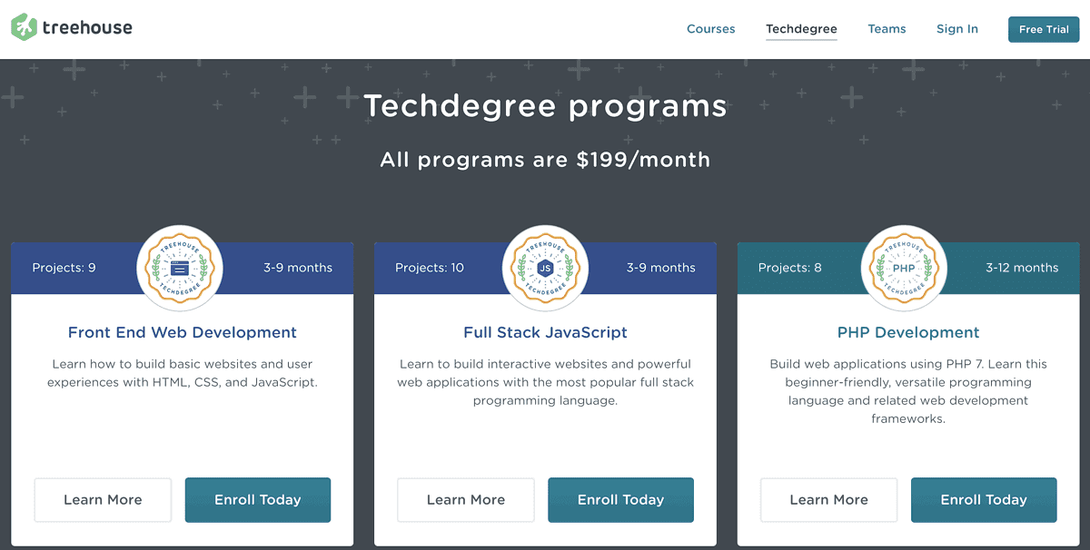Select the Techdegree navigation item
The width and height of the screenshot is (1090, 550).
point(801,29)
